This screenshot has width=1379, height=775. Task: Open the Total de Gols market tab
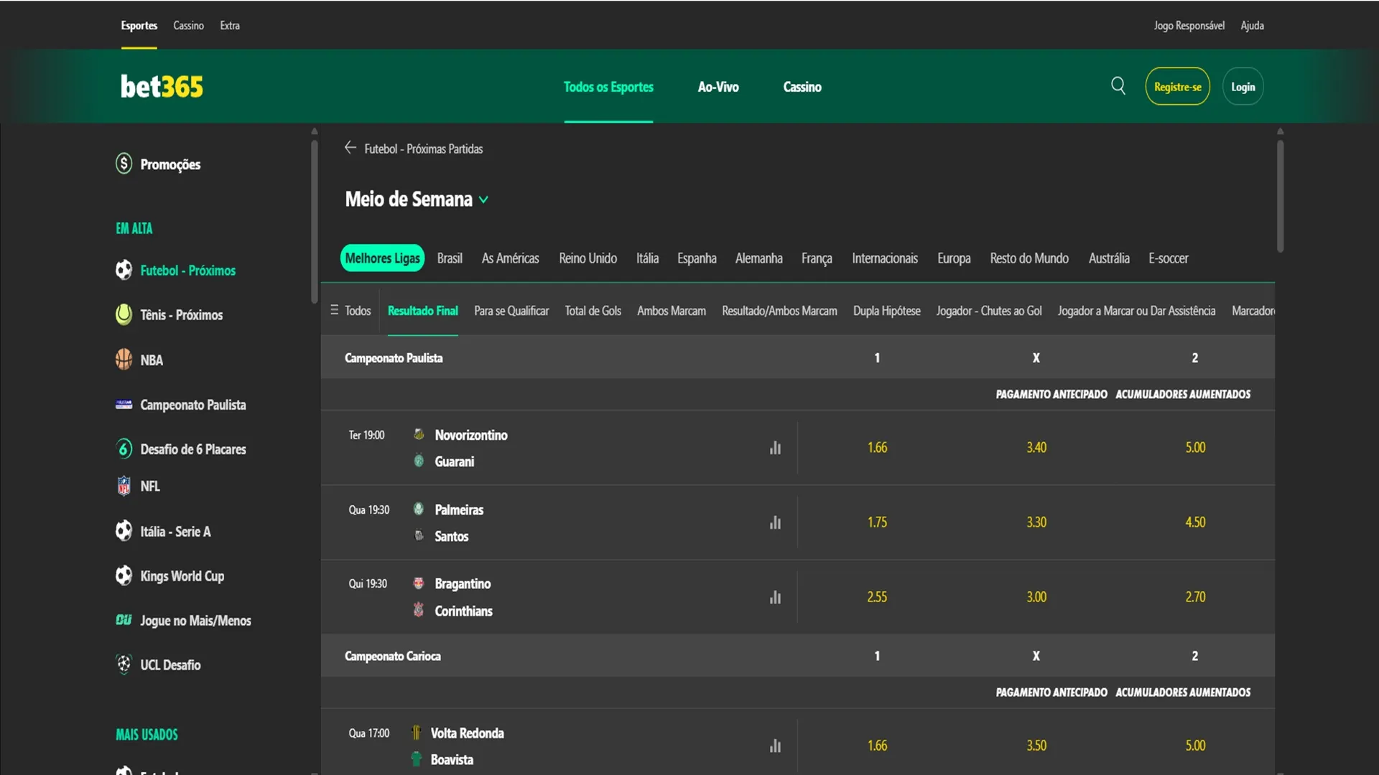click(x=593, y=311)
